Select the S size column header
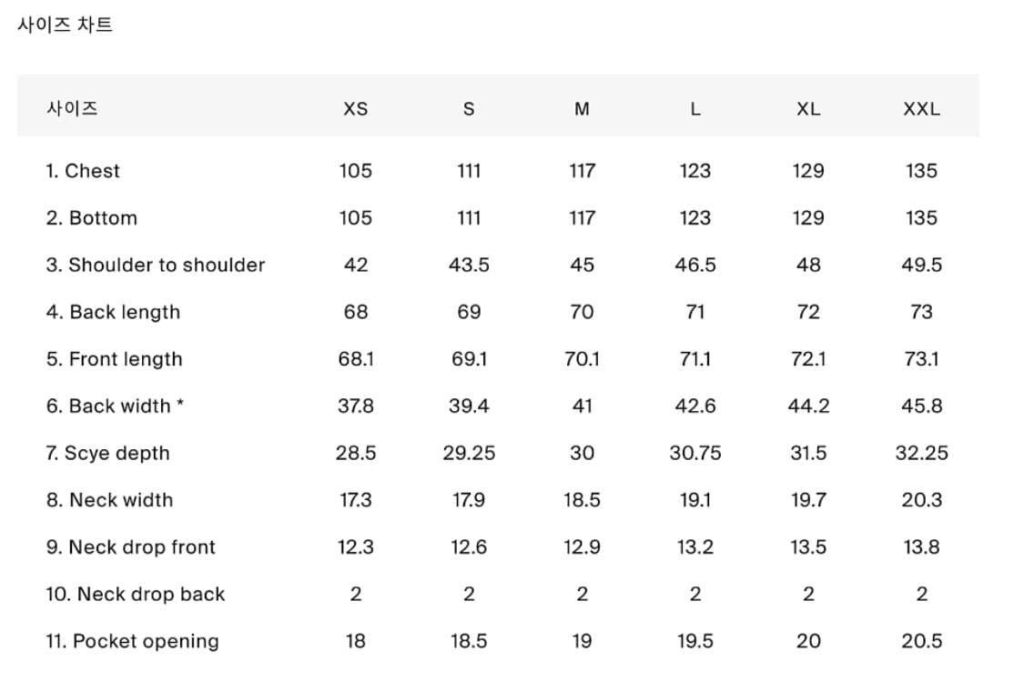 pos(469,109)
